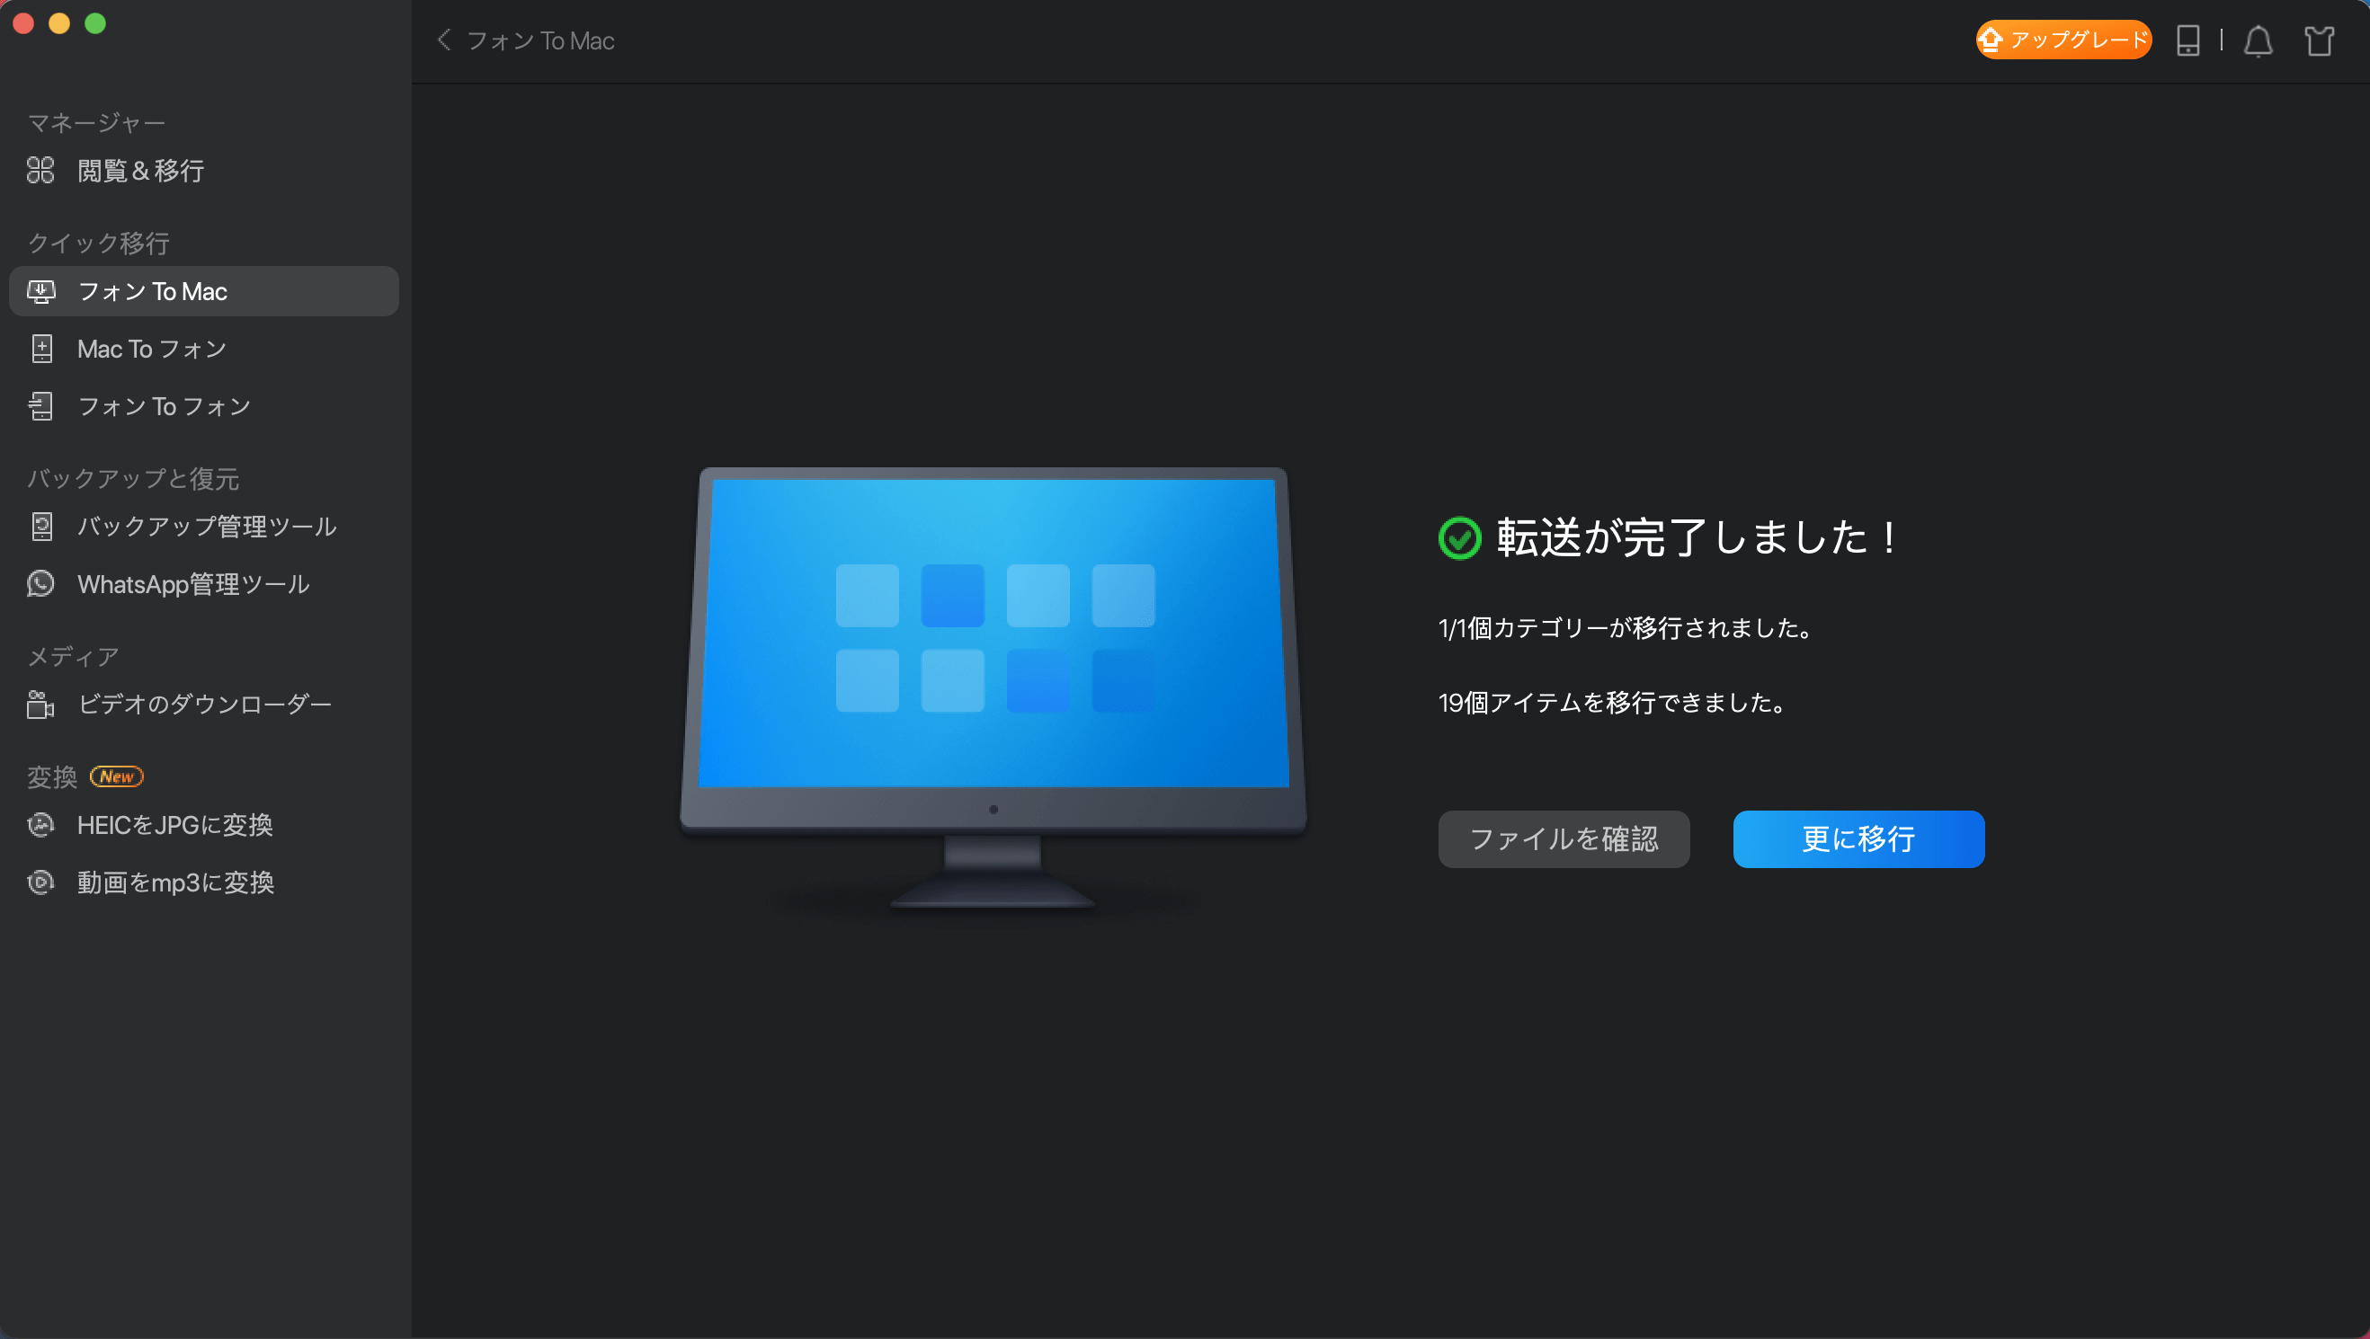This screenshot has height=1339, width=2370.
Task: Click the green success checkmark icon
Action: point(1459,538)
